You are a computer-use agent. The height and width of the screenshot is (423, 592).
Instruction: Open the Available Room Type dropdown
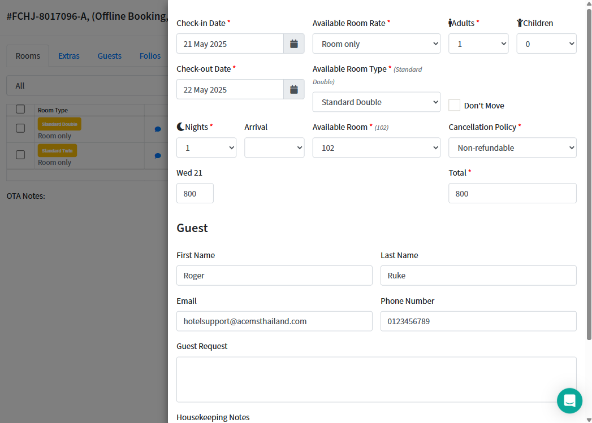(376, 102)
